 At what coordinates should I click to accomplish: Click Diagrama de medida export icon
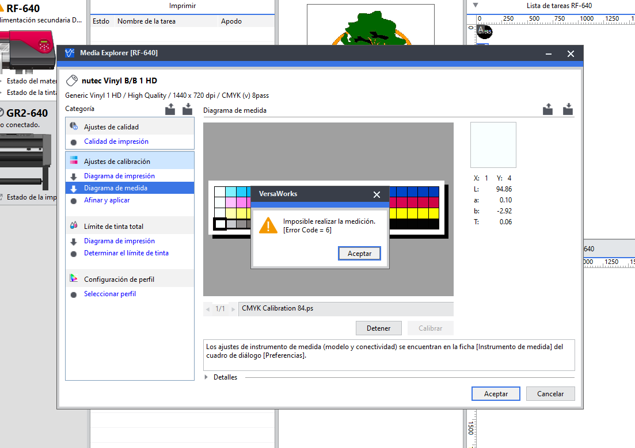[547, 109]
